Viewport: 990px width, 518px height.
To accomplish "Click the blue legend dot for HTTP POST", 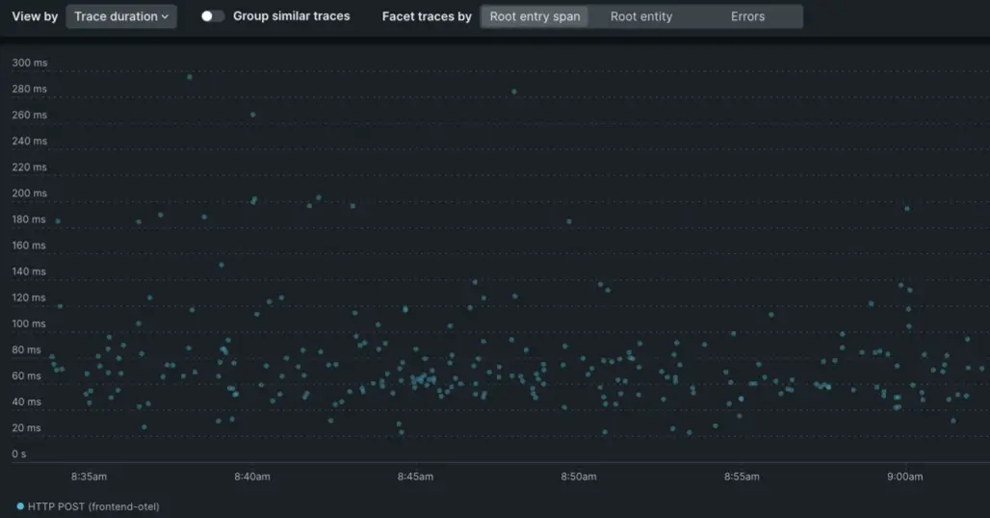I will point(20,506).
